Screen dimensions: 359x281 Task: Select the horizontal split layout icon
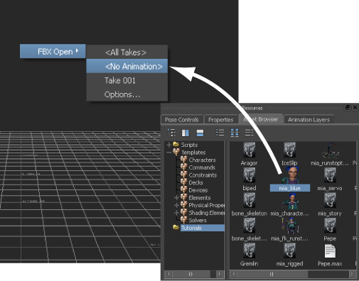click(x=200, y=133)
